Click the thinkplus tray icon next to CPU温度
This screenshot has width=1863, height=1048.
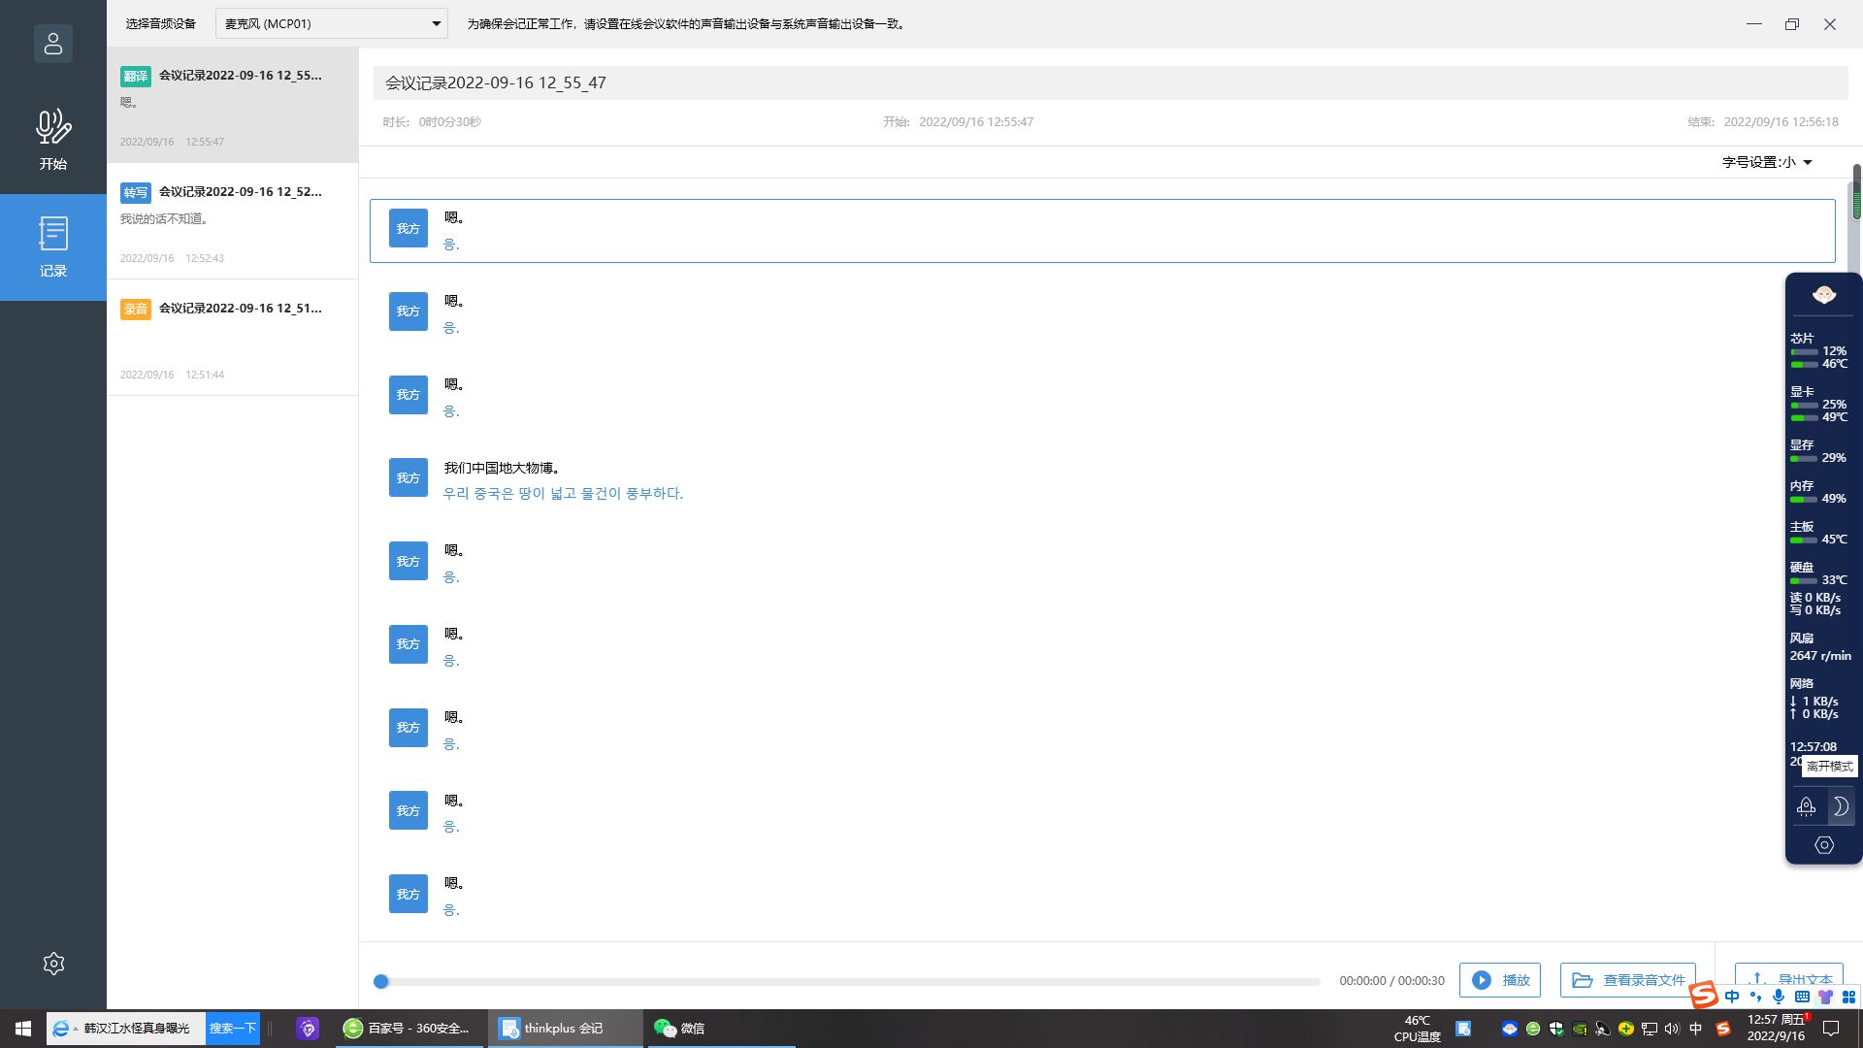coord(1463,1029)
